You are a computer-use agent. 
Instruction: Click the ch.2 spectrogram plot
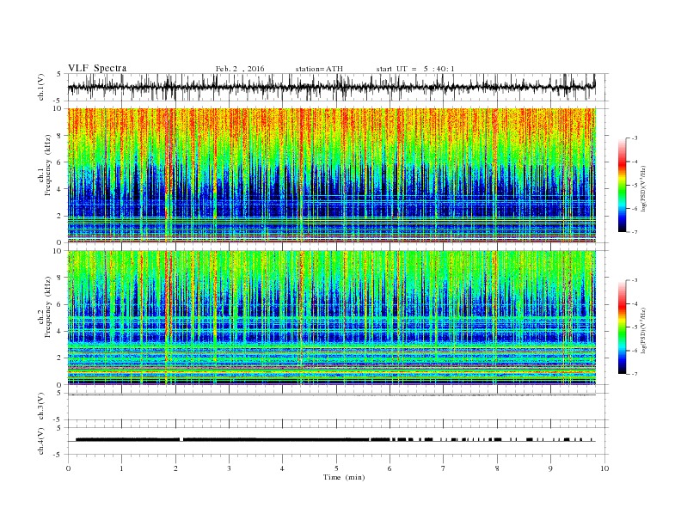click(x=332, y=318)
